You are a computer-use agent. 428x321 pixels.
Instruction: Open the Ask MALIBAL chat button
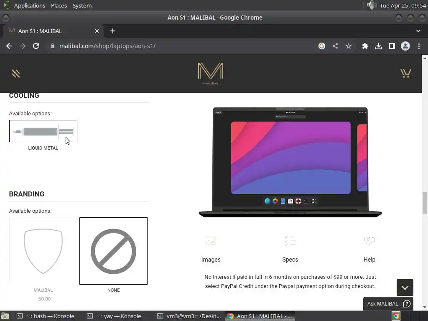[388, 303]
